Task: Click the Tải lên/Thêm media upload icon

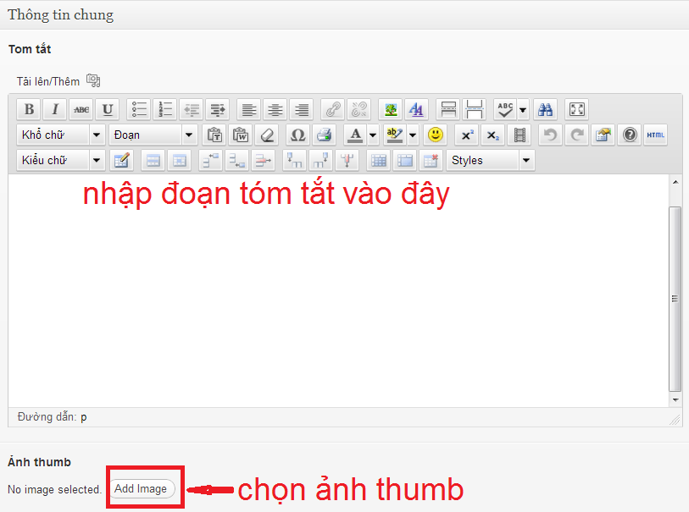Action: coord(93,81)
